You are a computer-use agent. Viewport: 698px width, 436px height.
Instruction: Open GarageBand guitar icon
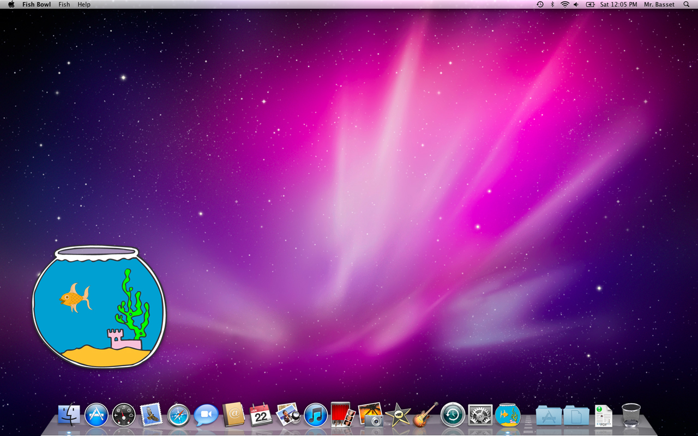point(425,415)
